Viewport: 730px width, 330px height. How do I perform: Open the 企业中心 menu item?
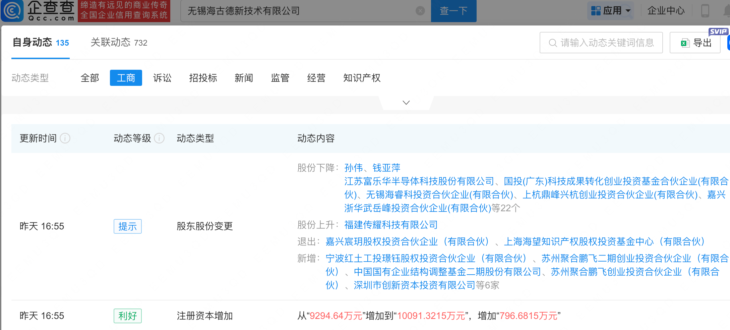coord(666,10)
